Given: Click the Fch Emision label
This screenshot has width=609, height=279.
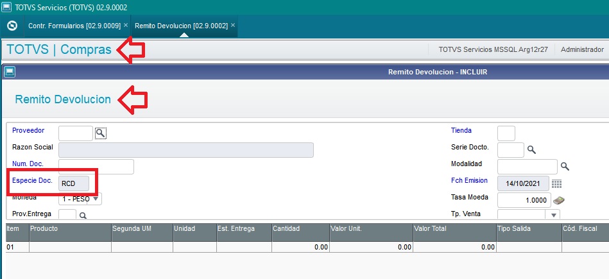Looking at the screenshot, I should click(469, 180).
